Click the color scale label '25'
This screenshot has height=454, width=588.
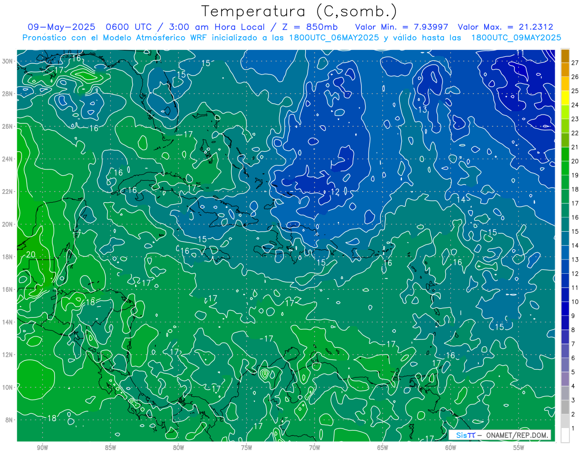(575, 91)
